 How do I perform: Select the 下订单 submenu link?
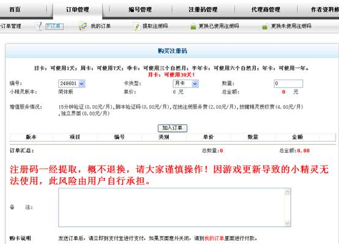point(54,26)
